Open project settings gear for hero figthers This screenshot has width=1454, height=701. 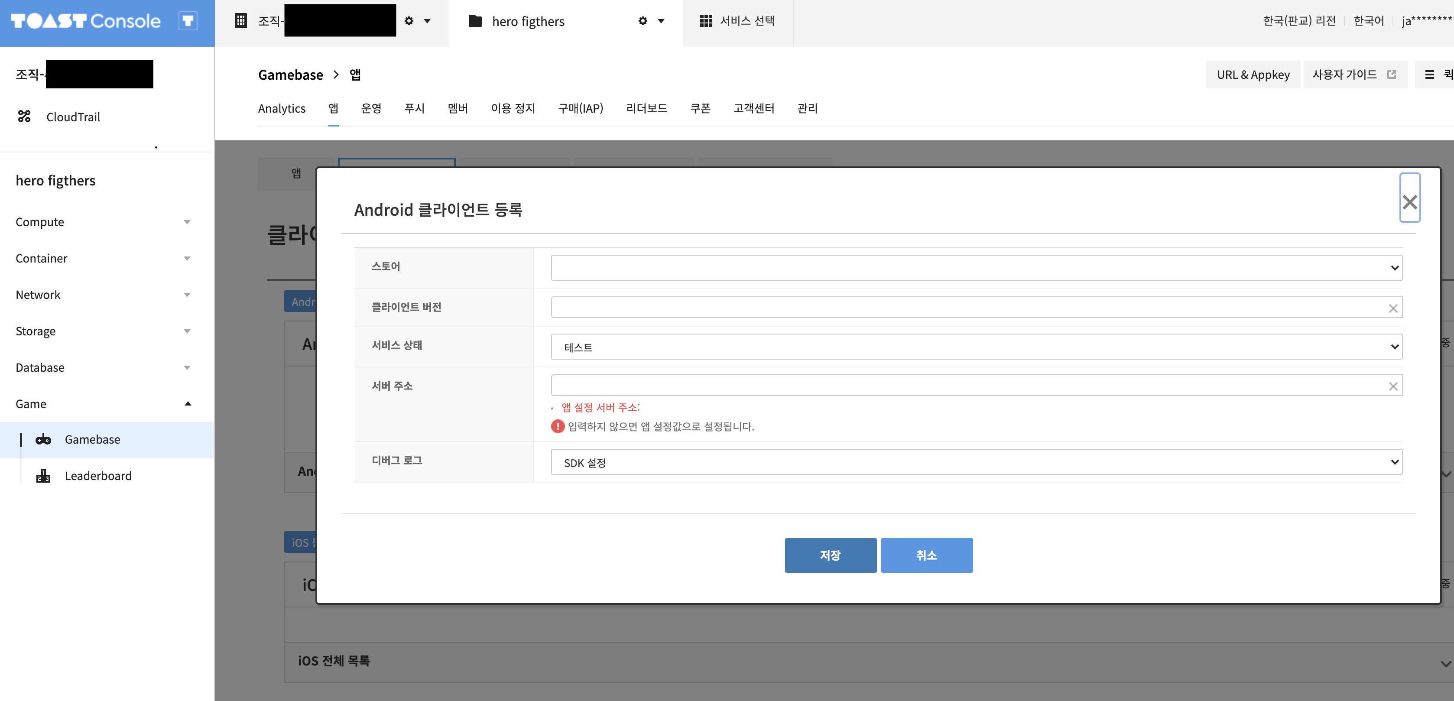point(643,21)
